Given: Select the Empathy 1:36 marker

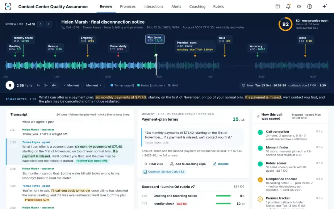Looking at the screenshot, I should click(87, 39).
